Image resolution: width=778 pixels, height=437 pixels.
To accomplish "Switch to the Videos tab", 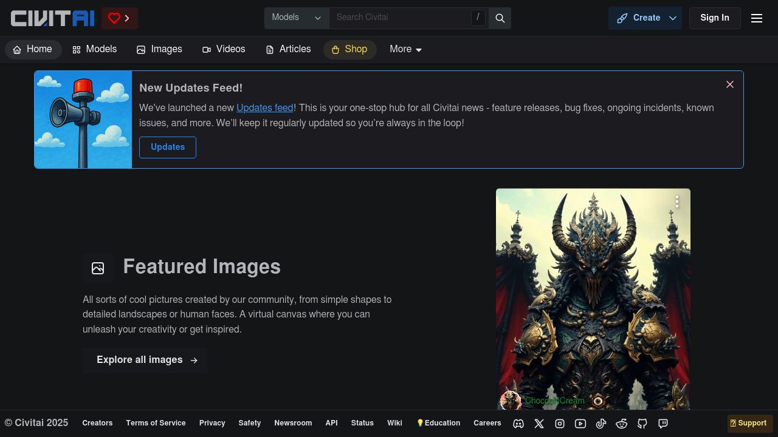I will click(224, 50).
